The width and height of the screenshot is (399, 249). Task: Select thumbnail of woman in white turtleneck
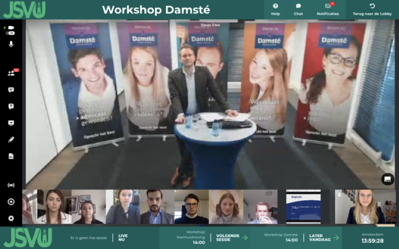pyautogui.click(x=226, y=206)
